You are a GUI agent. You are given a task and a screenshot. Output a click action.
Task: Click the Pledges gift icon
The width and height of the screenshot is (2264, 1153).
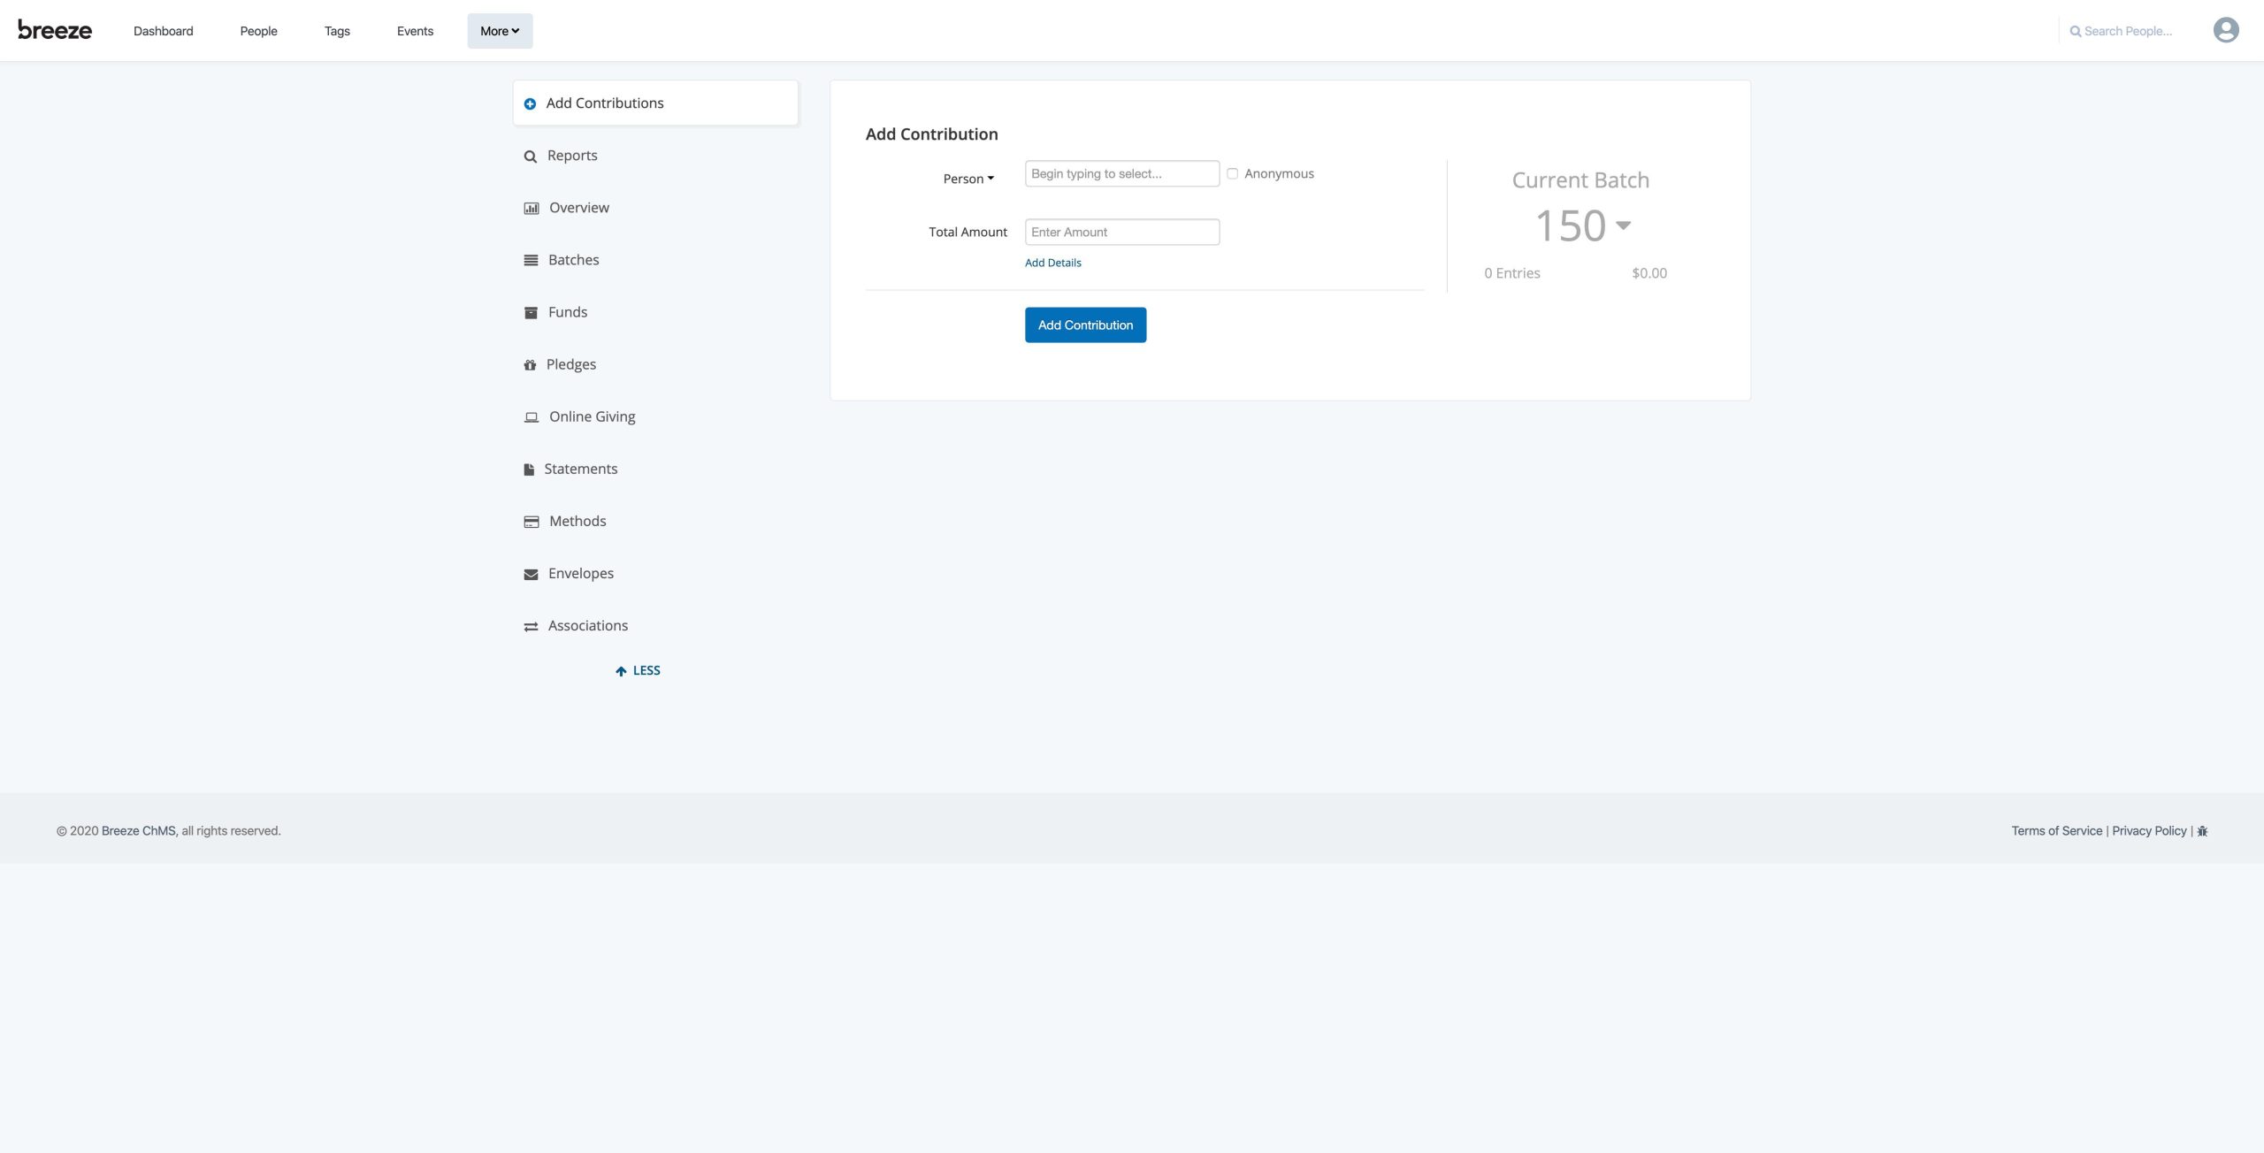click(x=530, y=365)
